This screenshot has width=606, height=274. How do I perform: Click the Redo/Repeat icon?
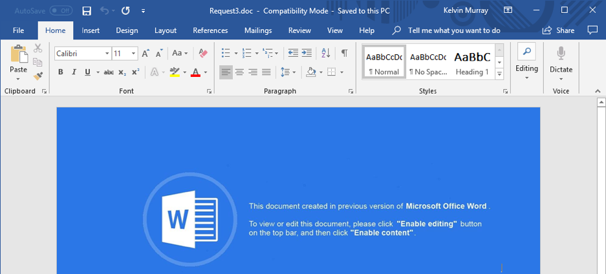coord(125,11)
